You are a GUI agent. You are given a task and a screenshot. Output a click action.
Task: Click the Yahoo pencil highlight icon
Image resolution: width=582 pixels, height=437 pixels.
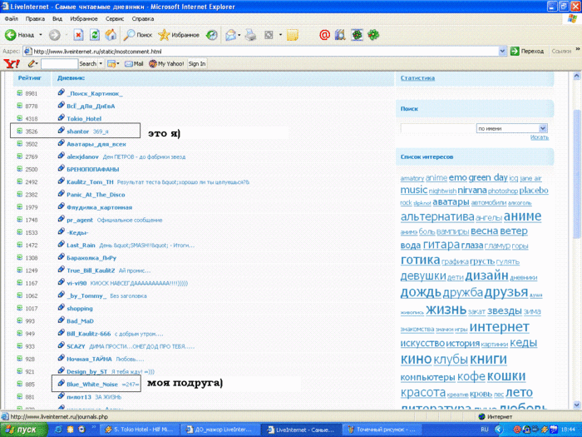(32, 63)
